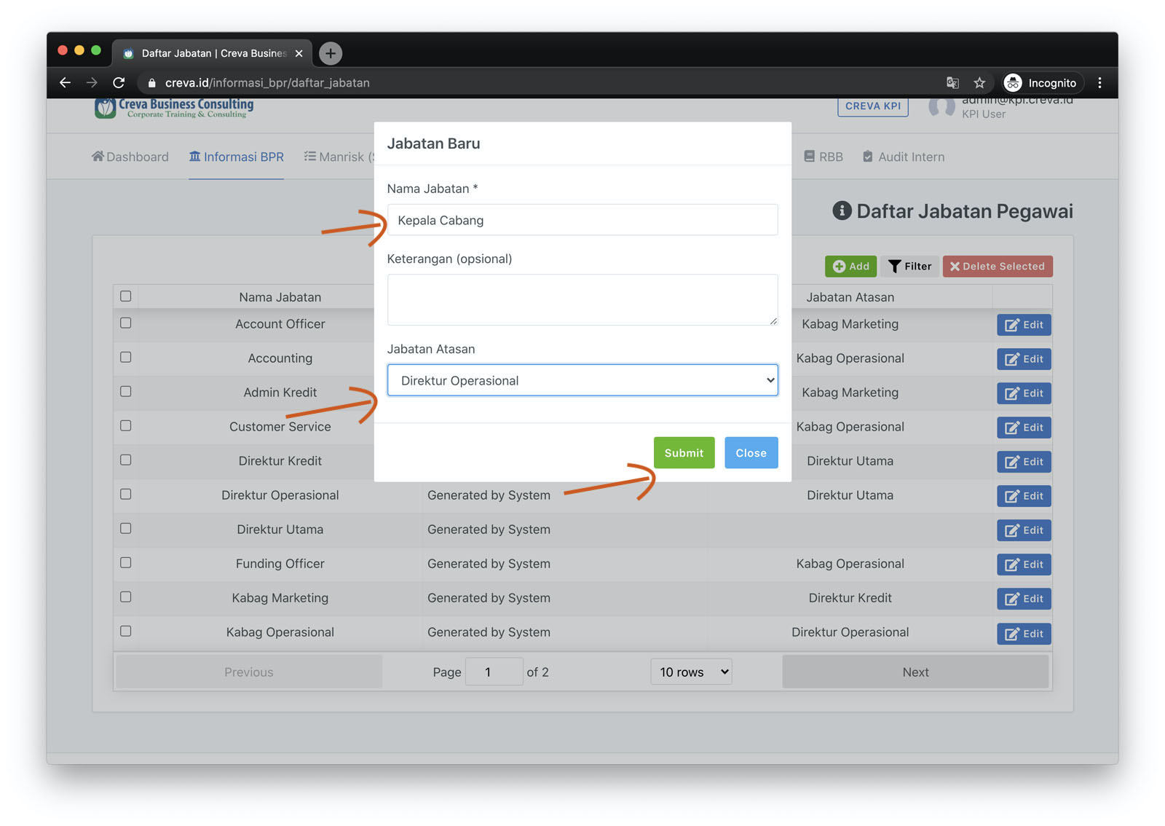Screen dimensions: 1165x826
Task: Open the 10 rows page-size dropdown
Action: coord(691,672)
